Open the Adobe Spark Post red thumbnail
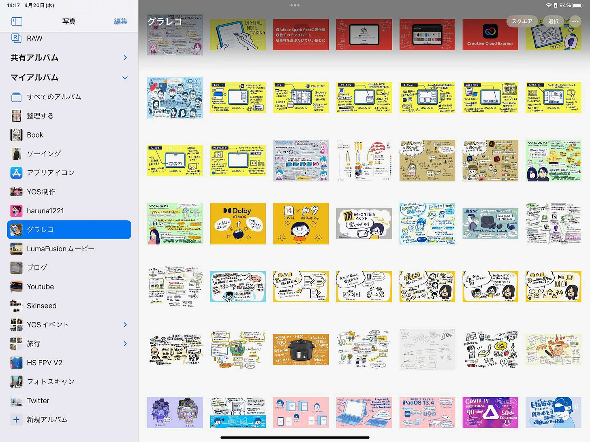The width and height of the screenshot is (590, 442). pyautogui.click(x=301, y=34)
